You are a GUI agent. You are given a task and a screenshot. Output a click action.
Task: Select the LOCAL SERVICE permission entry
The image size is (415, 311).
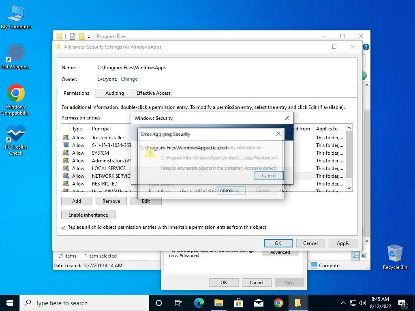(203, 168)
